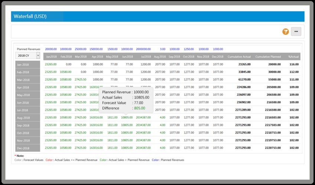Click the Planned Revenues label
The image size is (315, 185).
click(29, 49)
